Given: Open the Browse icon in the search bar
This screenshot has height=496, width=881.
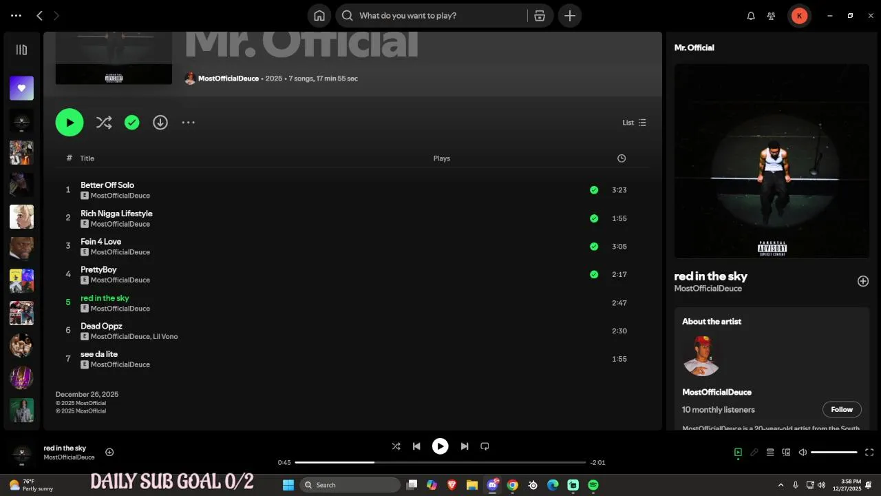Looking at the screenshot, I should point(540,15).
